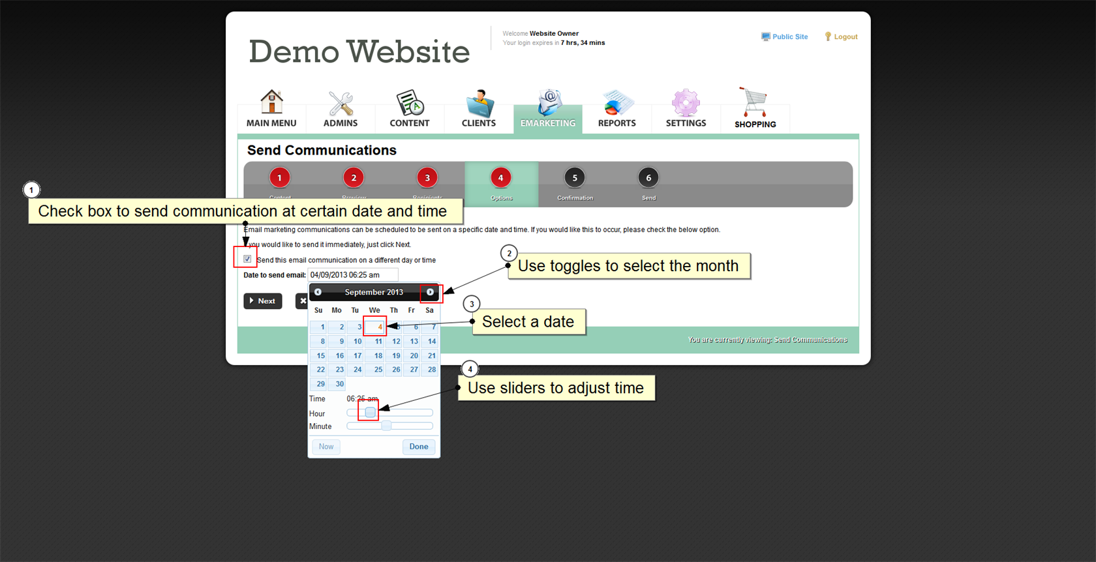Go to next month in calendar
Screen dimensions: 1096x562
coord(431,292)
